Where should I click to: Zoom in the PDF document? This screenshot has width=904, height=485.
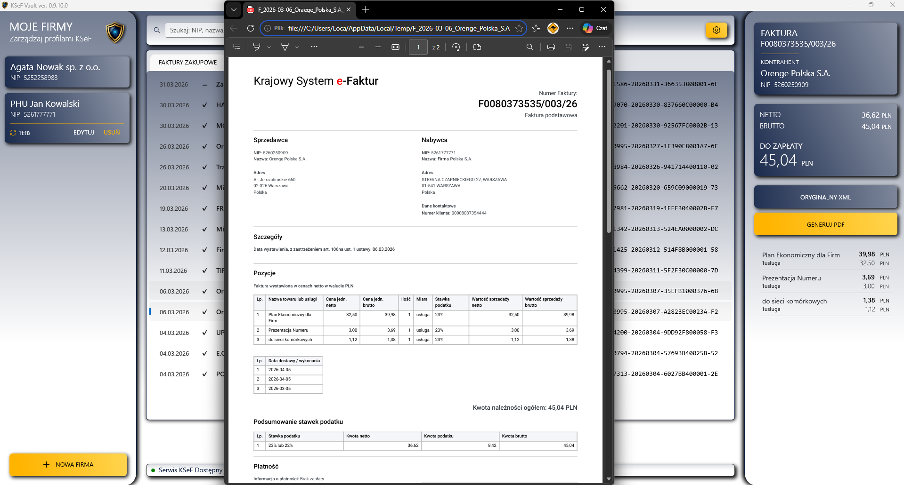click(x=378, y=47)
